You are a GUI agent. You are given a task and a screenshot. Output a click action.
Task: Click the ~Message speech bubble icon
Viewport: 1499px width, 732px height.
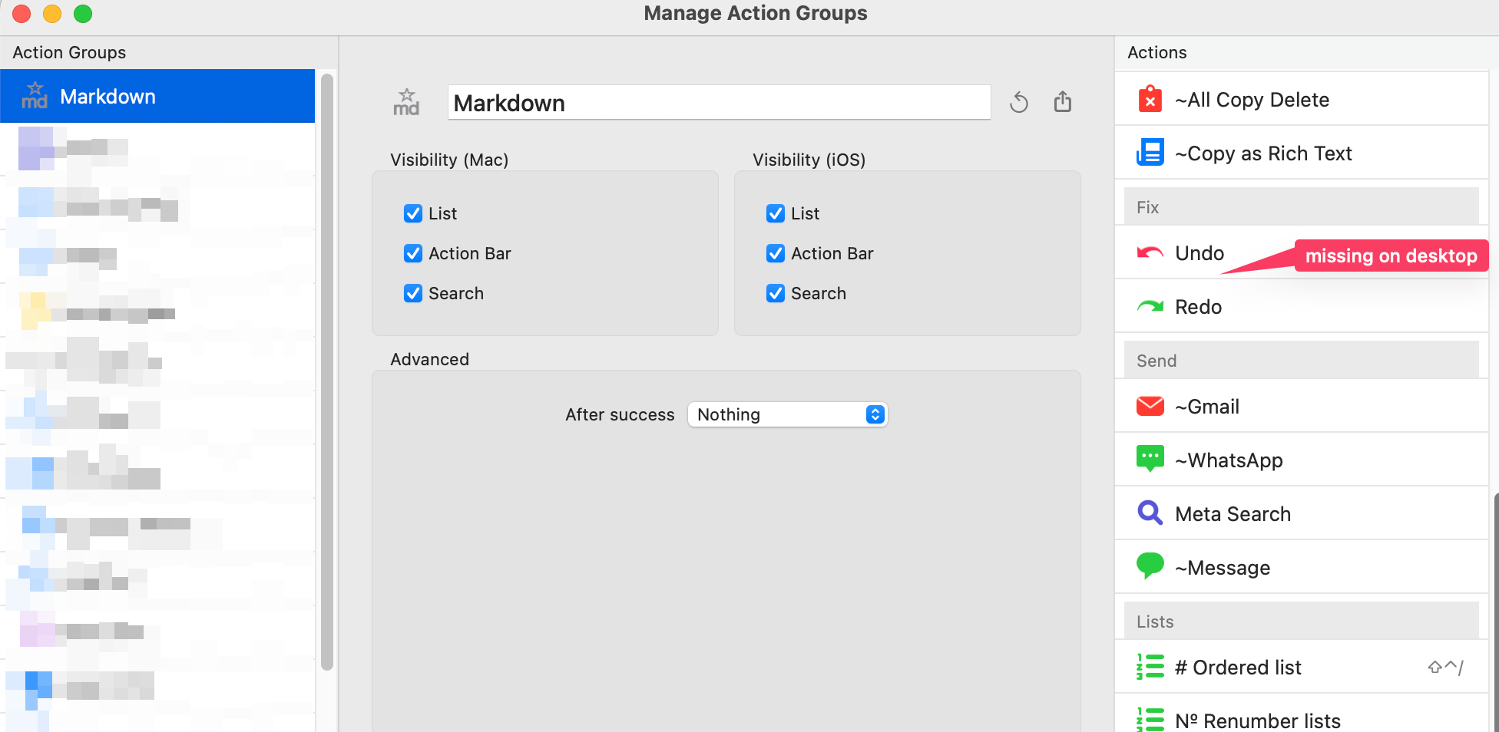pos(1150,566)
